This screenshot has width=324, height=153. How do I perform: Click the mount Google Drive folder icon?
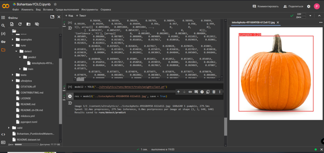pos(28,24)
